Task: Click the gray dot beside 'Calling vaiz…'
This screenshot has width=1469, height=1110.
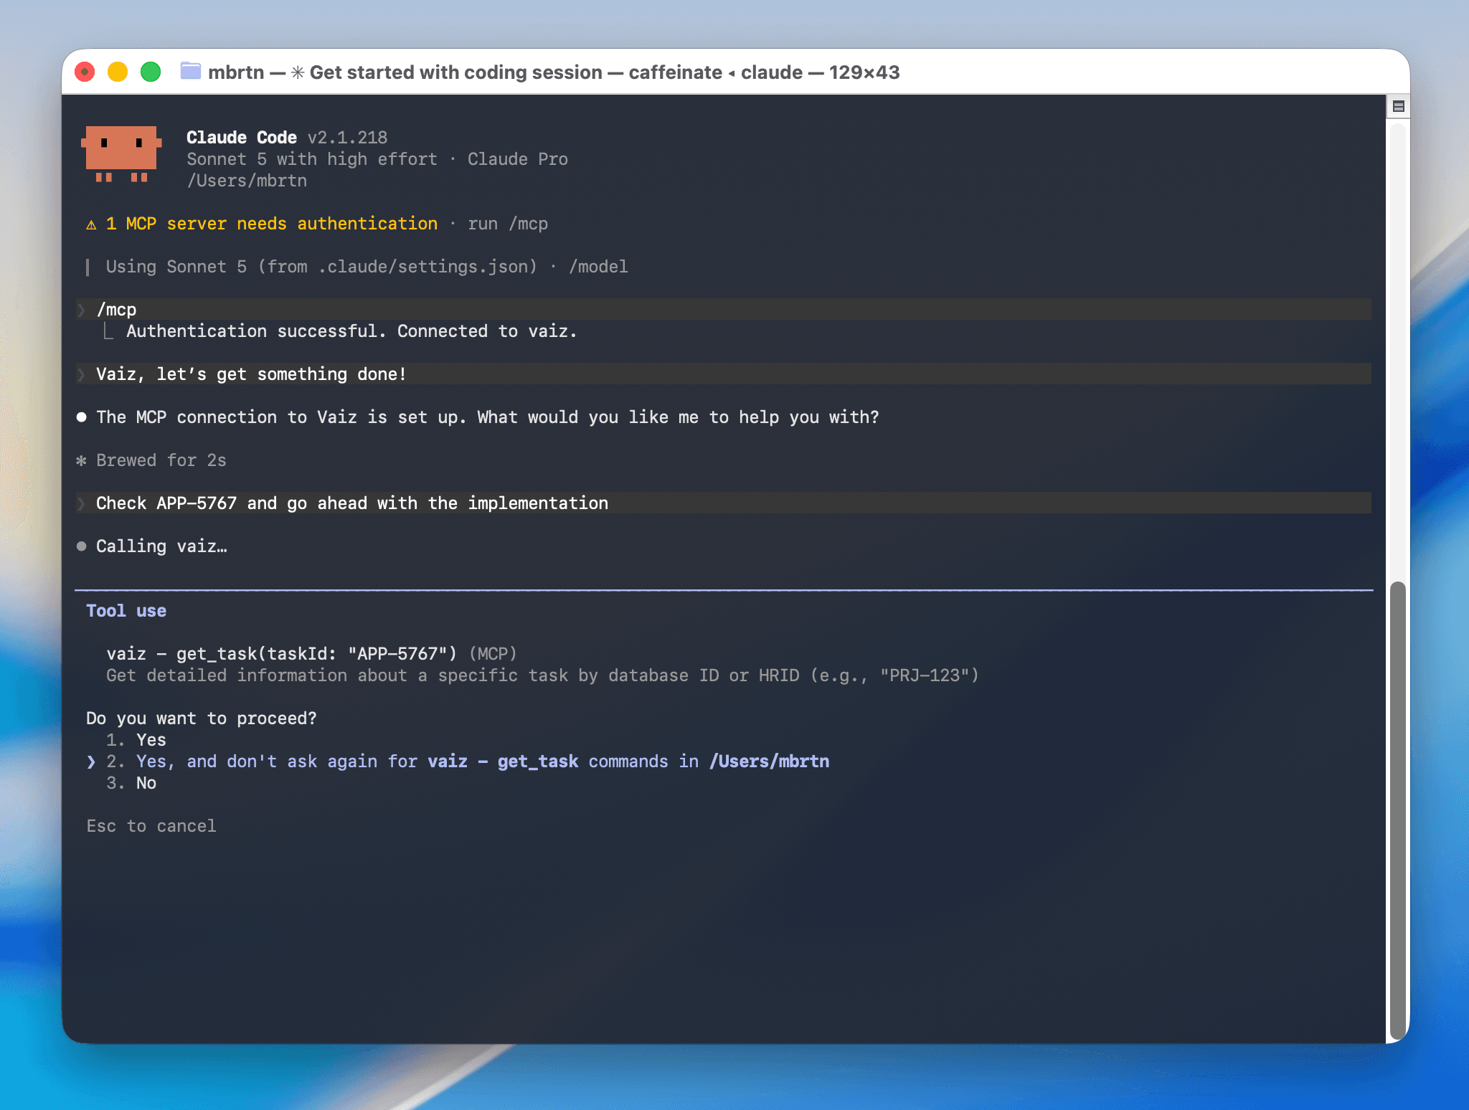Action: pyautogui.click(x=81, y=546)
